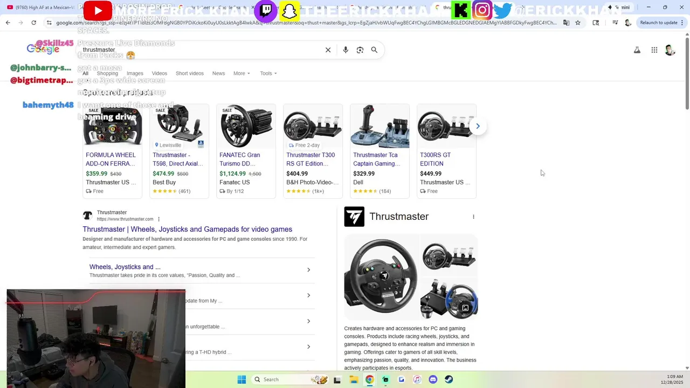Expand the 'Wheels, Joysticks and ...' sitelink chevron
This screenshot has width=690, height=388.
pos(308,269)
